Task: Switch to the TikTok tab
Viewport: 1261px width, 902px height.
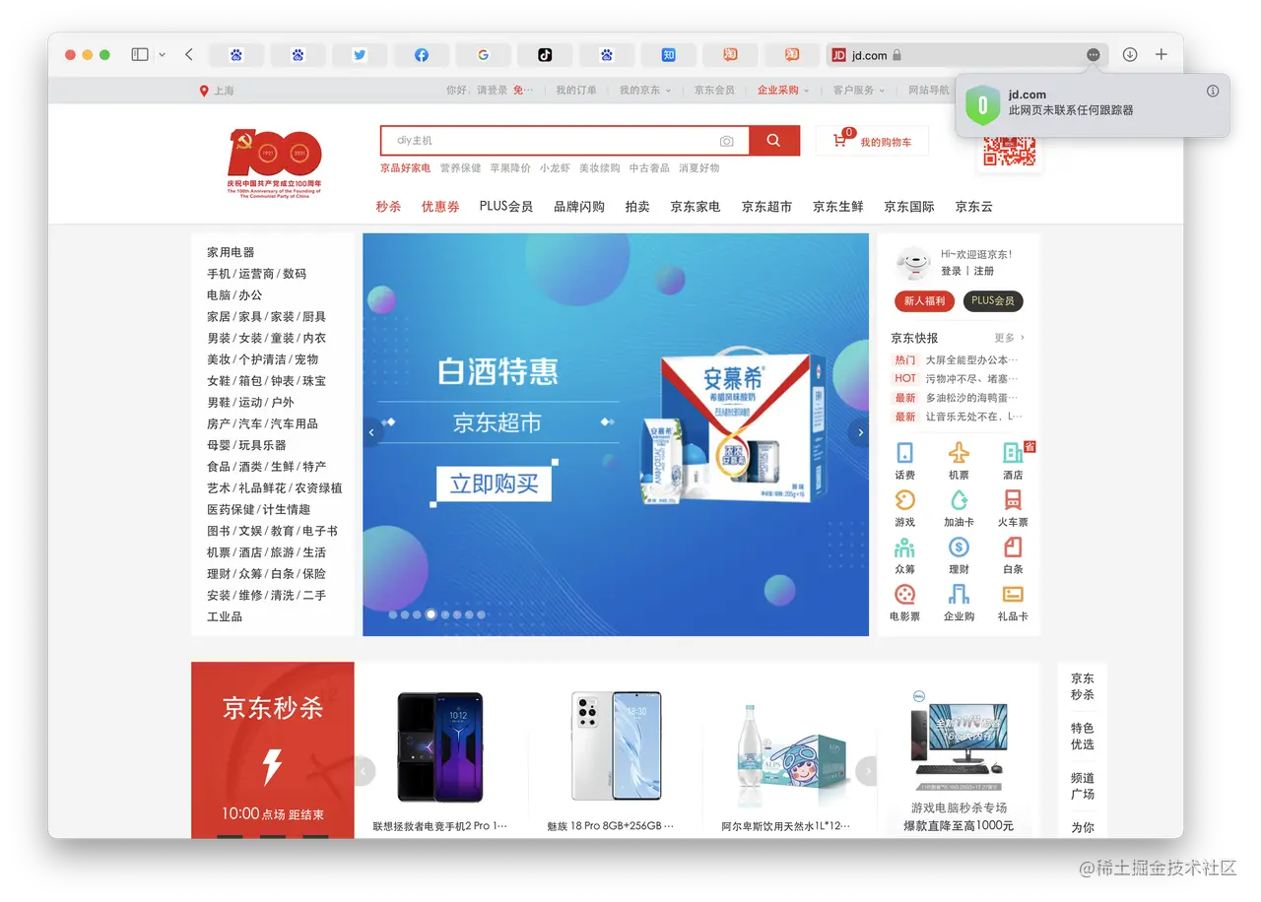Action: pos(545,55)
